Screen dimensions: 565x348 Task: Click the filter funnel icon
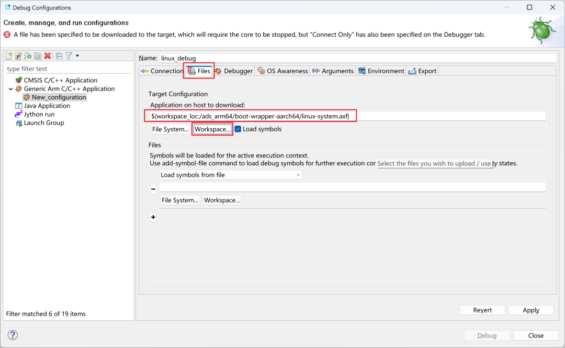(x=69, y=56)
